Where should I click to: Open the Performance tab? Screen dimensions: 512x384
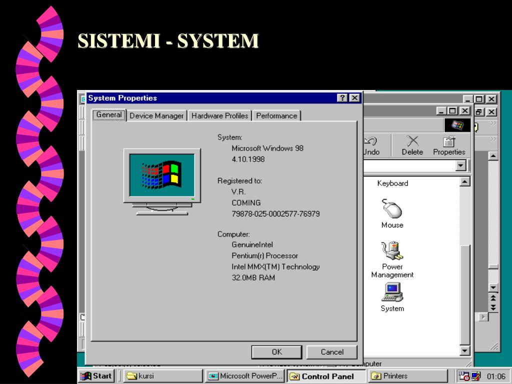[276, 115]
